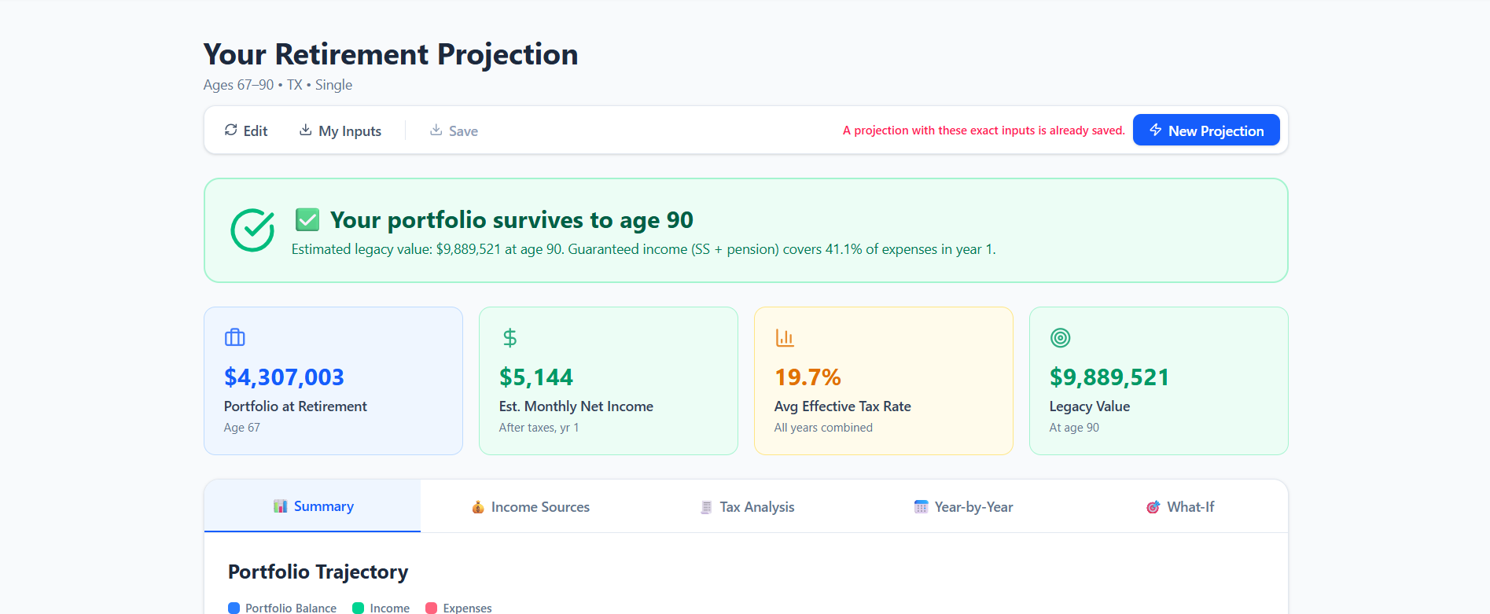Click the large circular checkmark icon in the banner

pyautogui.click(x=252, y=230)
